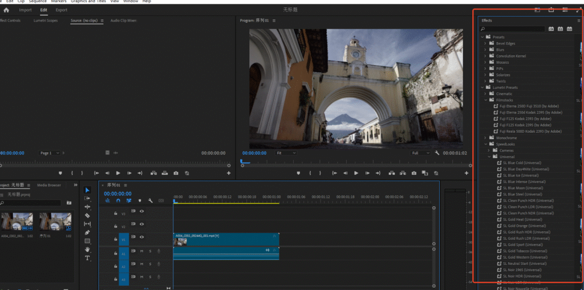Toggle snapping magnet icon in the timeline
584x290 pixels.
[118, 201]
